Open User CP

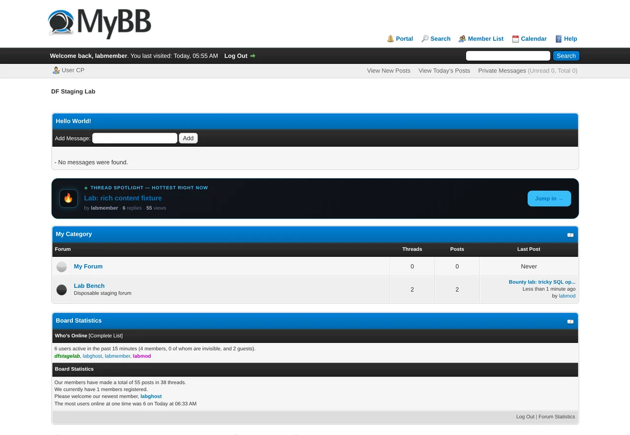73,70
